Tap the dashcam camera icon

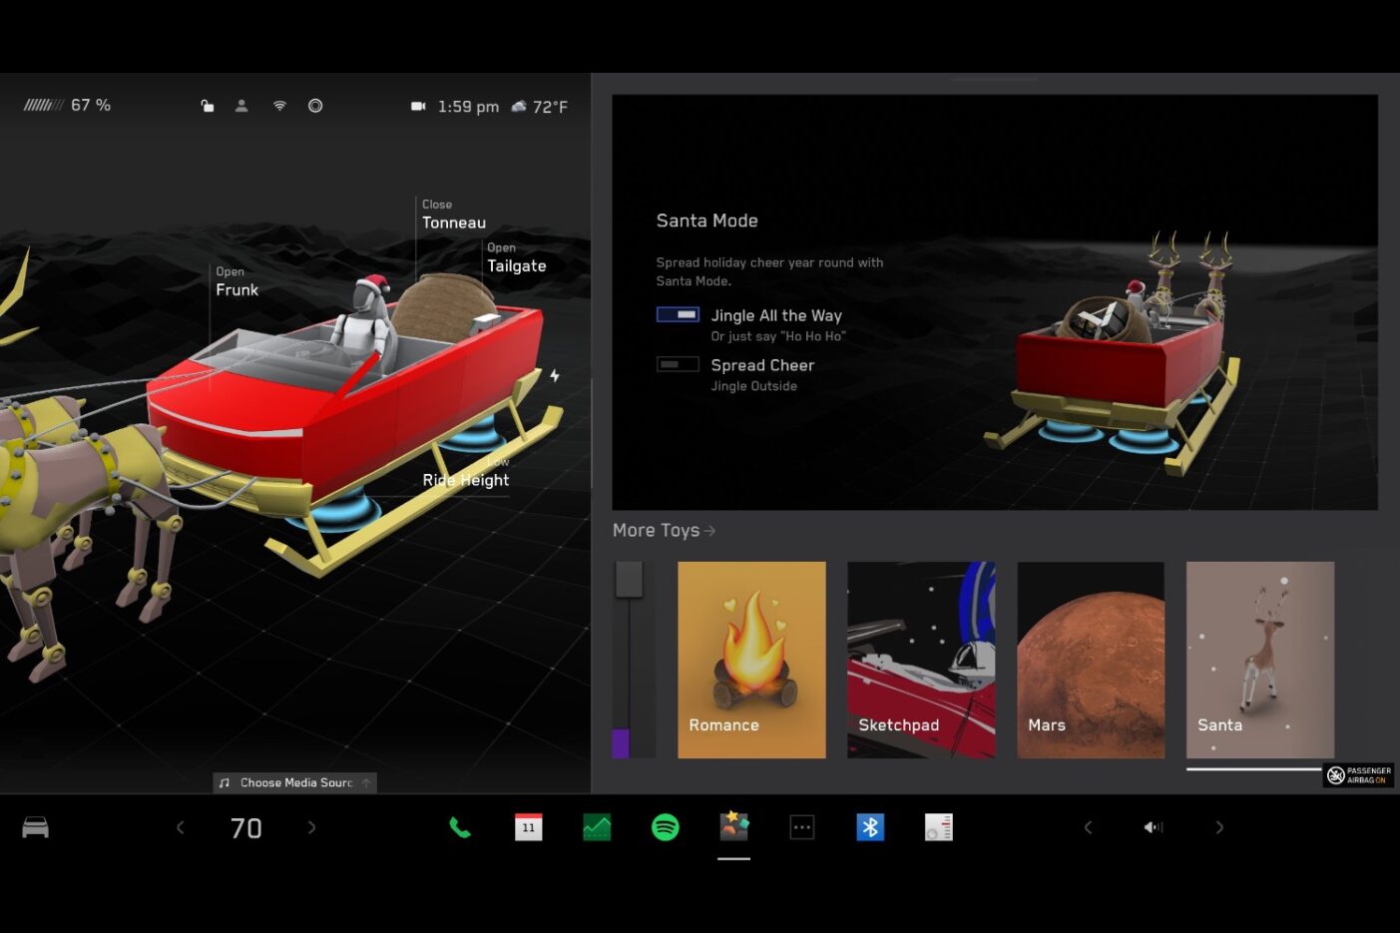point(418,106)
